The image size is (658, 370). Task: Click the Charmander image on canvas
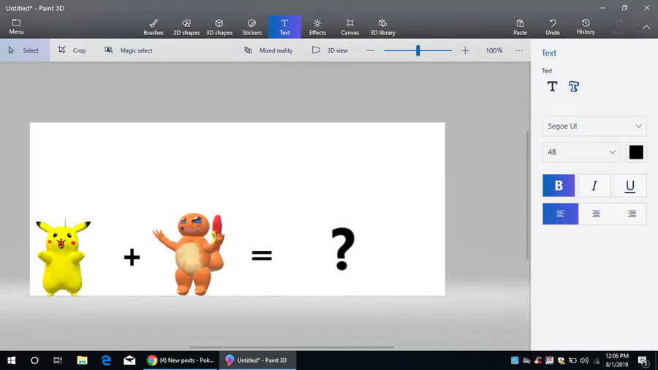point(191,254)
